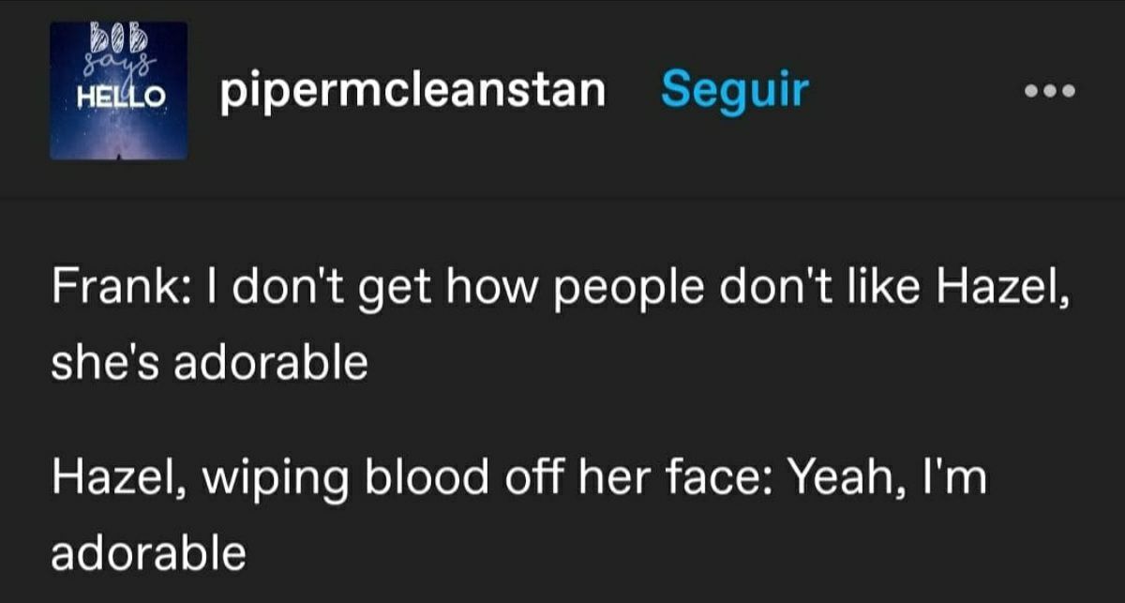1125x603 pixels.
Task: Click the 'bob says HELLO' avatar
Action: 119,91
